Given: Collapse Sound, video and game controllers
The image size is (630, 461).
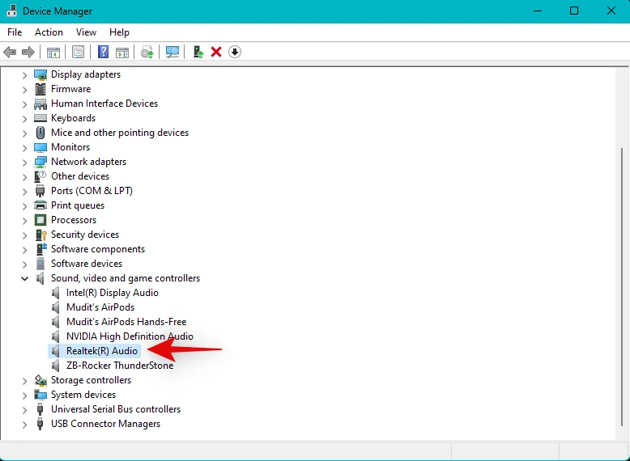Looking at the screenshot, I should tap(25, 278).
